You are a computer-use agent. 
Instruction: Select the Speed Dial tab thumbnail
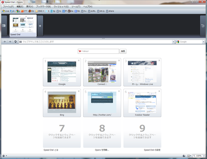[23, 26]
